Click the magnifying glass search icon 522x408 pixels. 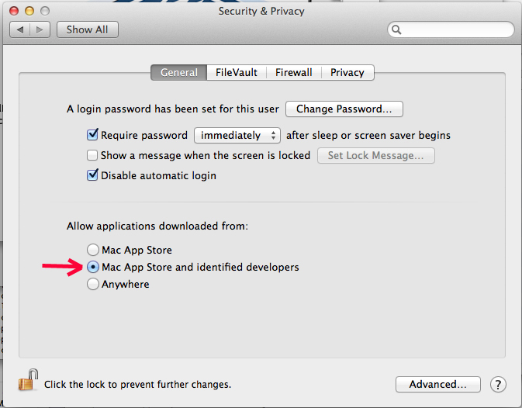396,29
